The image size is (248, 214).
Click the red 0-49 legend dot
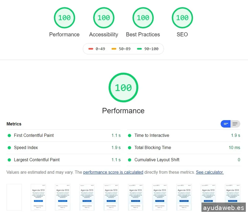point(91,49)
